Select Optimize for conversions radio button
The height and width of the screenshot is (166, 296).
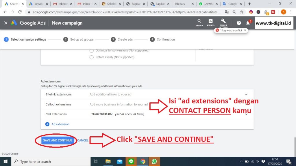92,51
